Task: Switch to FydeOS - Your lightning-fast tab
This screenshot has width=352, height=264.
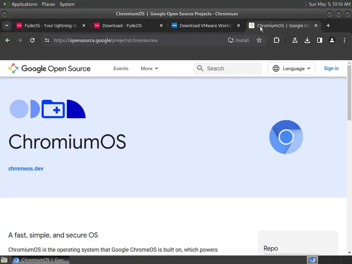Action: 51,25
